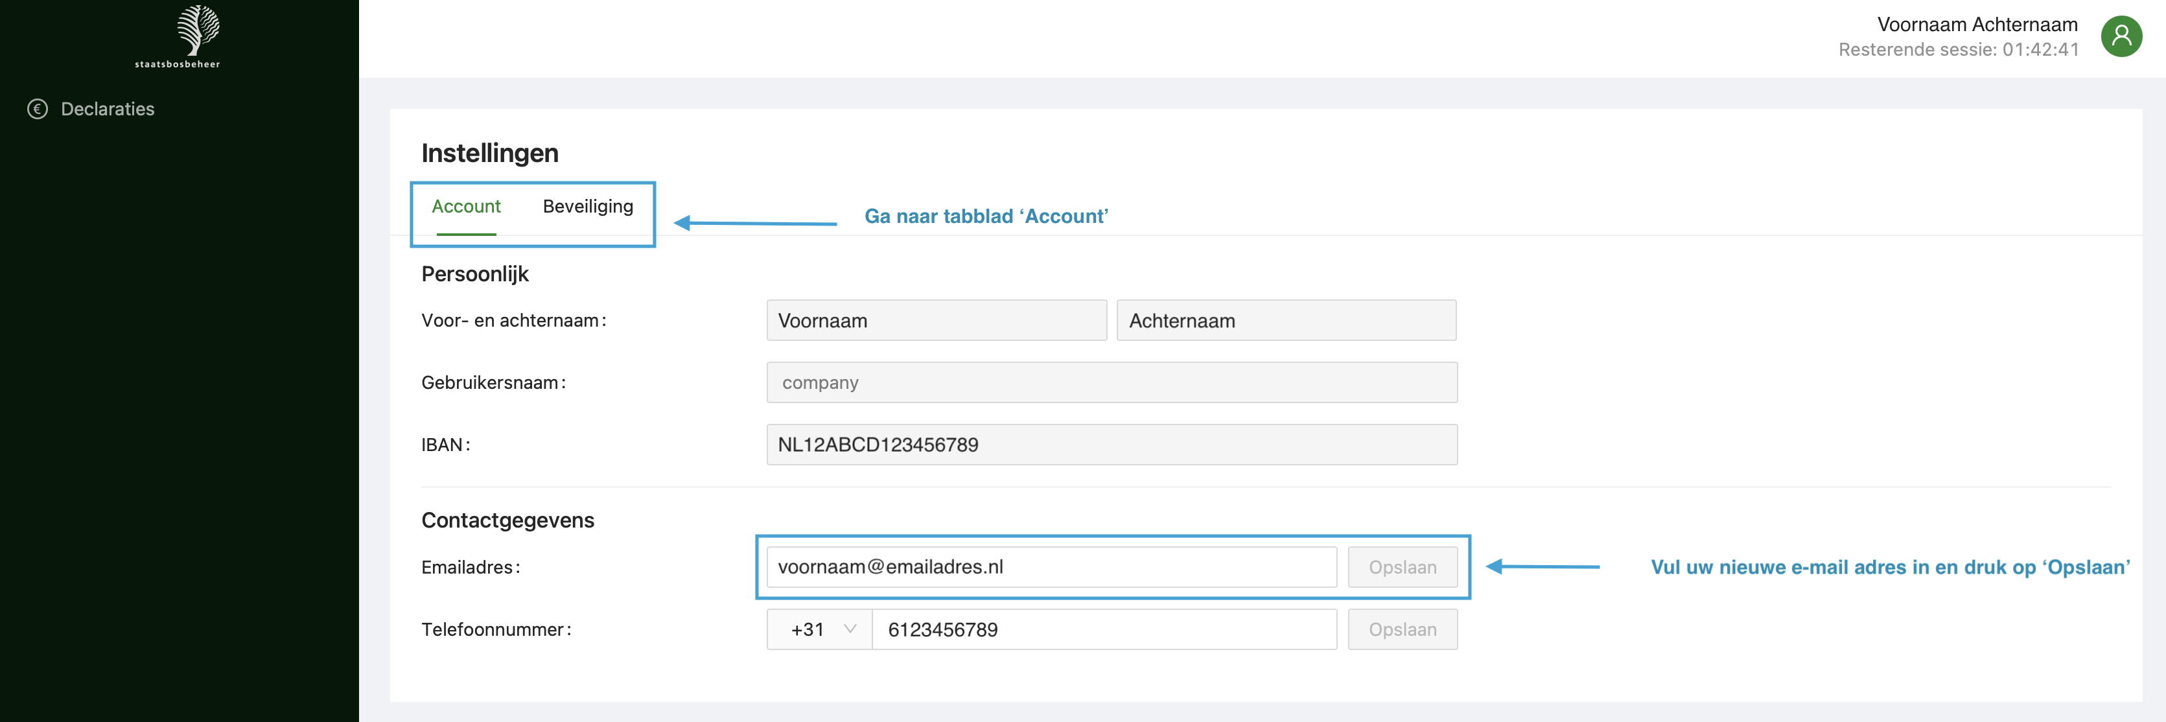Click the Instellingen page title
The height and width of the screenshot is (722, 2166).
point(489,153)
